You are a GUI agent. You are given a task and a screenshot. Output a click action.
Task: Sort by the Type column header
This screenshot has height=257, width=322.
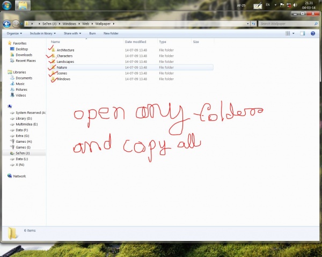(x=163, y=42)
